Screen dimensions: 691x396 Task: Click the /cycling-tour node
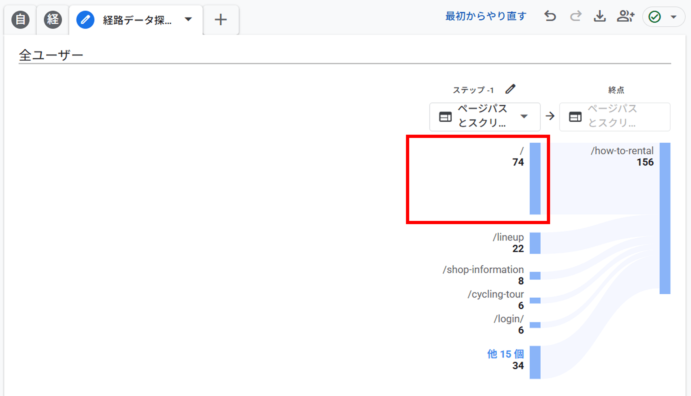[x=535, y=300]
